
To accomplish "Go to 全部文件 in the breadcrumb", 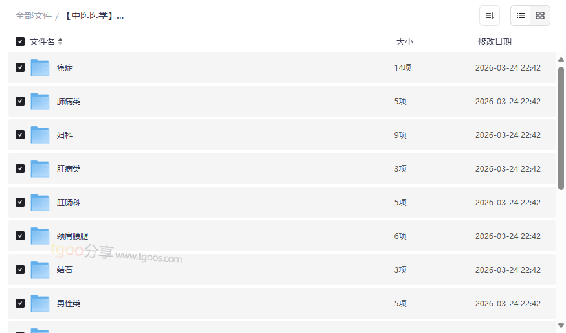I will pos(34,16).
